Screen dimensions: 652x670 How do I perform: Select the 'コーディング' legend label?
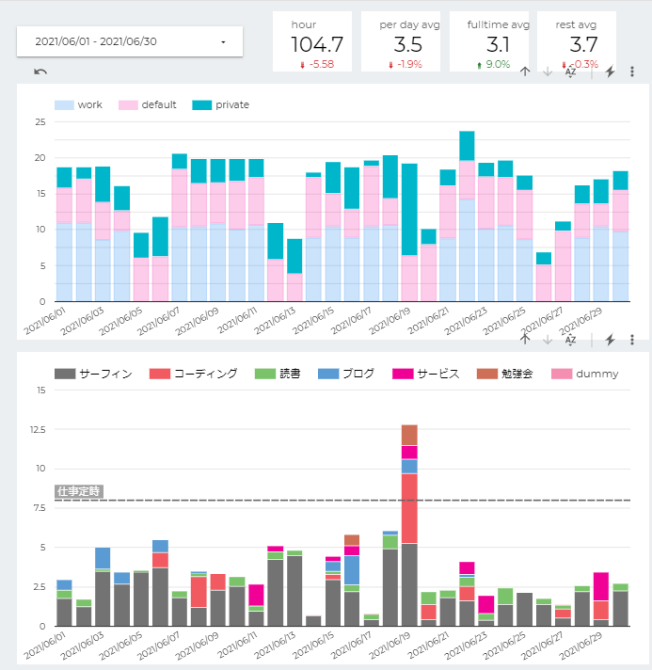[x=206, y=374]
